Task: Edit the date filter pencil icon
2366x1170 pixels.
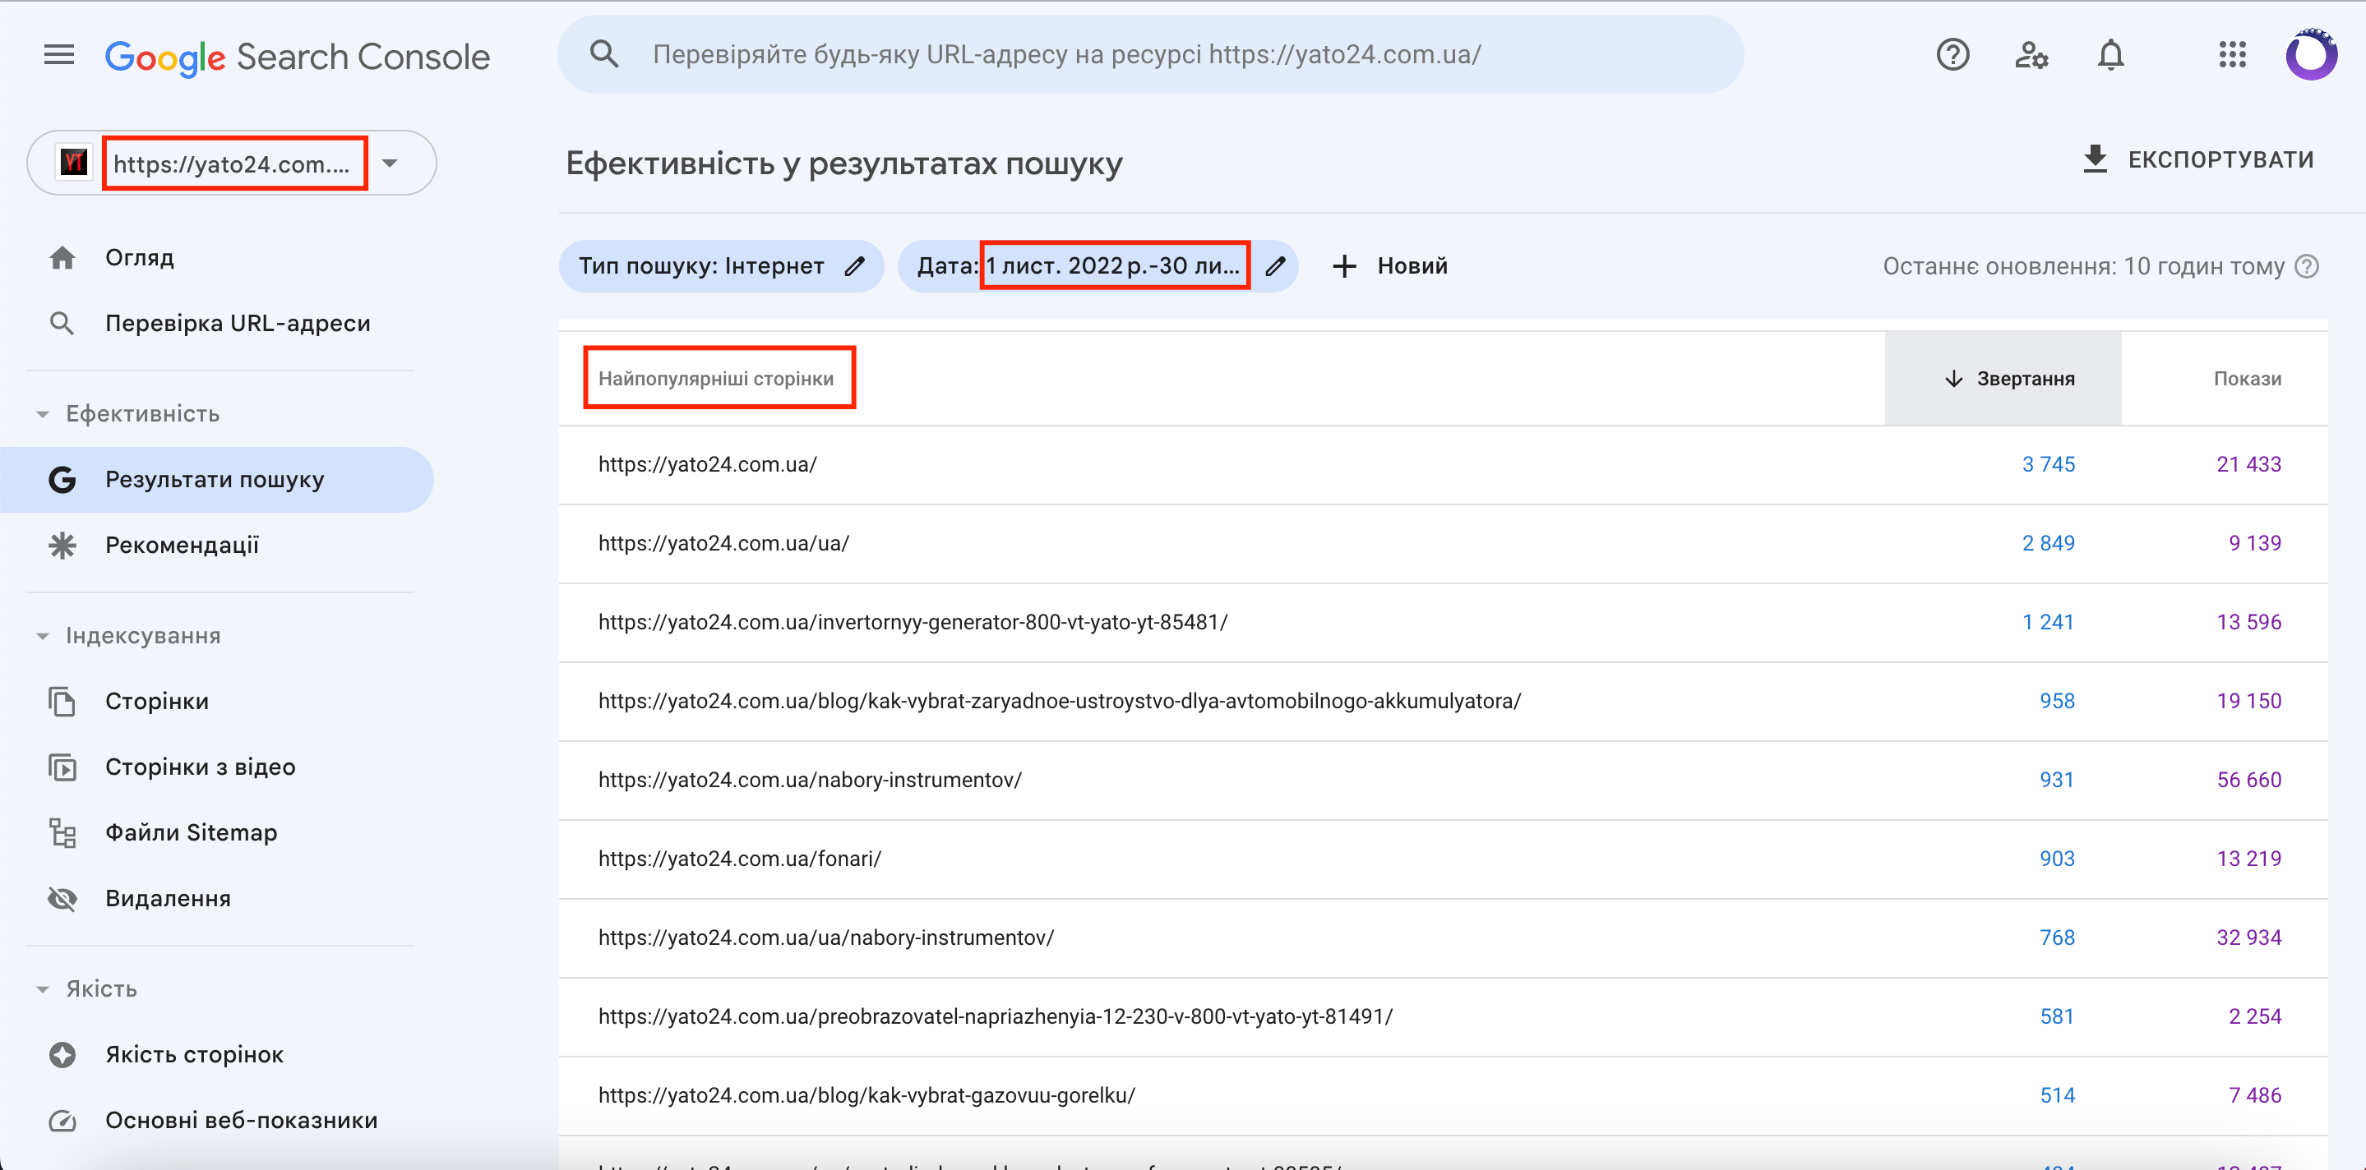Action: click(x=1275, y=266)
